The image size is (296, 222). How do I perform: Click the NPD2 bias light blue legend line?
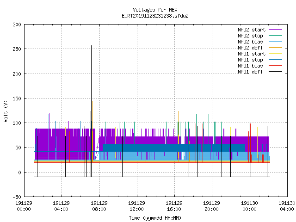pyautogui.click(x=275, y=42)
